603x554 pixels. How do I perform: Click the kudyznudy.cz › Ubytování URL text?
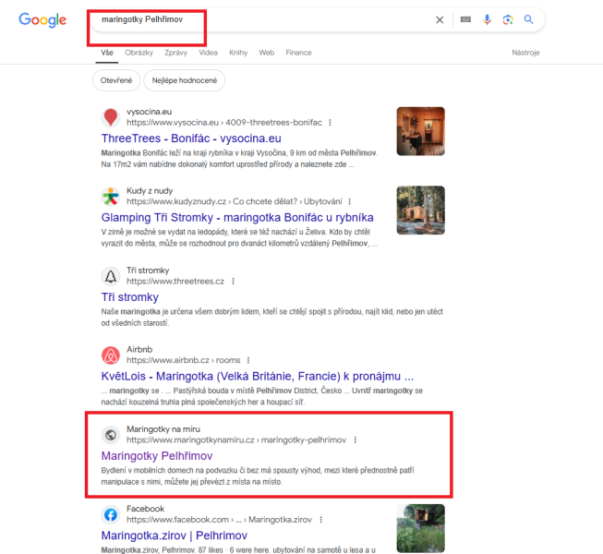coord(235,201)
